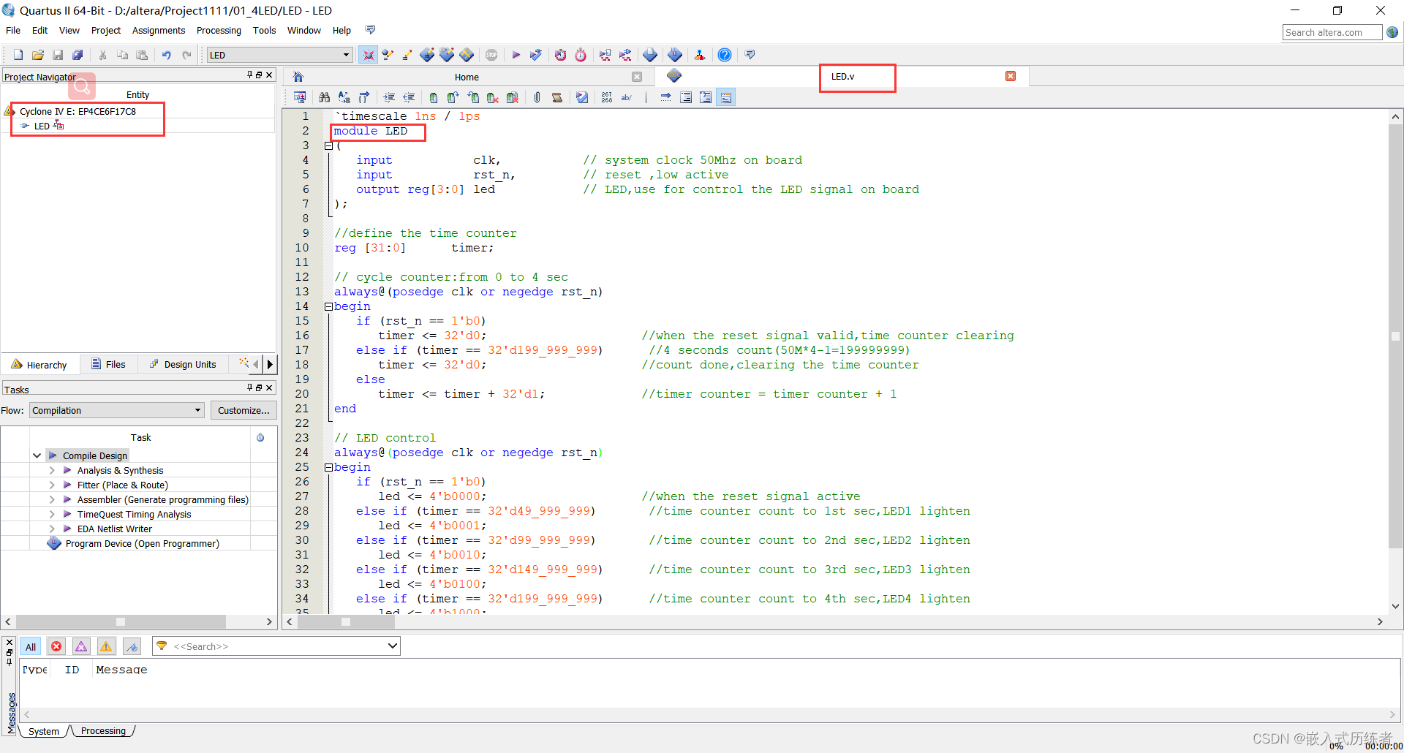Open the File menu
The image size is (1404, 753).
[x=13, y=30]
